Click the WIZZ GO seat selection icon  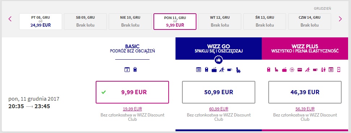pos(238,70)
